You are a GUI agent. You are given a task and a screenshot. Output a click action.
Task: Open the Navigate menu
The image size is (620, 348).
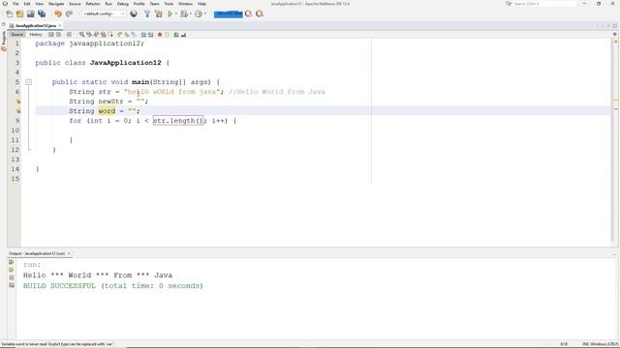pos(56,4)
